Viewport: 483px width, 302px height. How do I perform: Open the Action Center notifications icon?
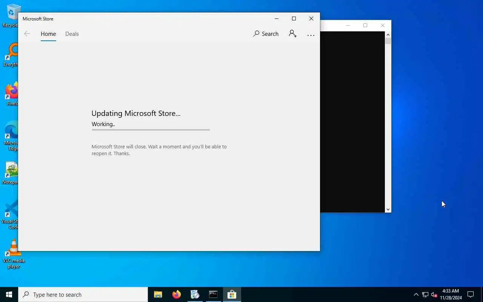click(471, 294)
